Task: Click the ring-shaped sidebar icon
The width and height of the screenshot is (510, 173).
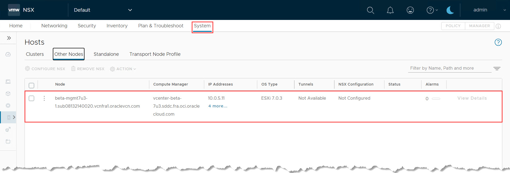Action: click(8, 106)
